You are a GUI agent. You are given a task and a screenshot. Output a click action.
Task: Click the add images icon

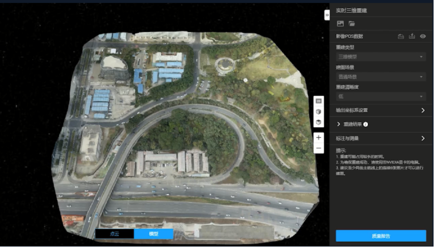click(x=340, y=24)
